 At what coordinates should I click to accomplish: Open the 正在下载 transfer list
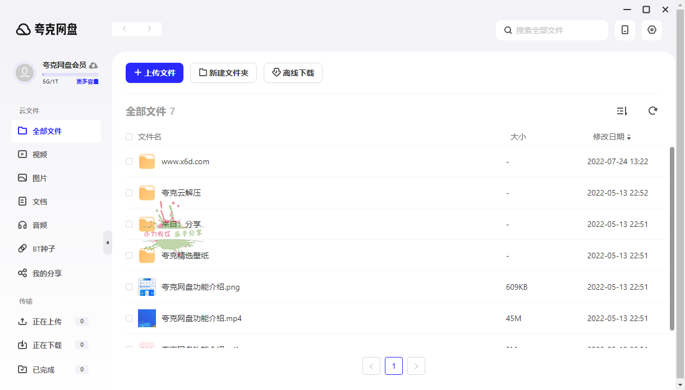click(47, 345)
